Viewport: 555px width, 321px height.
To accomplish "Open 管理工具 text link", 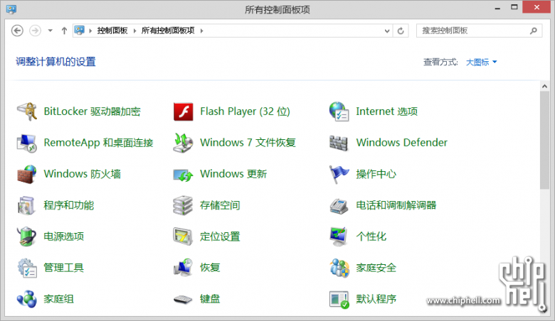I will coord(64,268).
